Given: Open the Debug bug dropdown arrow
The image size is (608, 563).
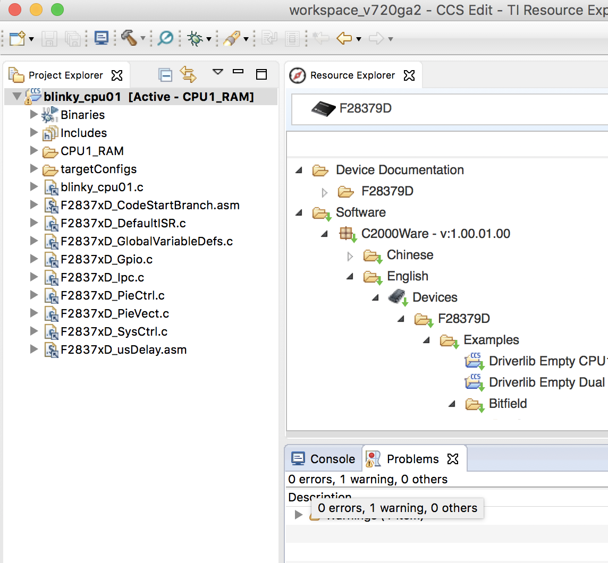Looking at the screenshot, I should point(209,39).
